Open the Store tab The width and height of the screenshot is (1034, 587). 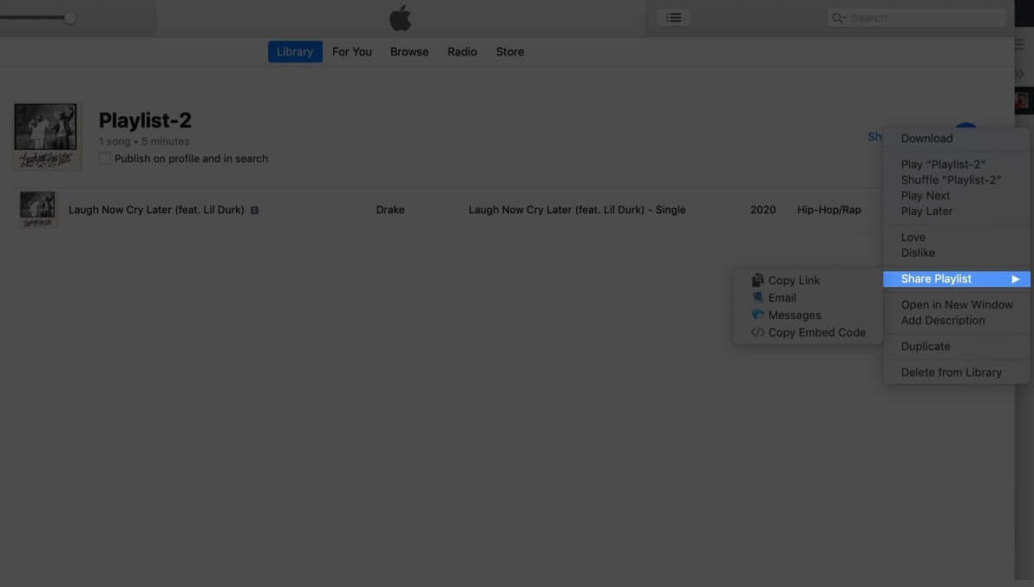510,51
